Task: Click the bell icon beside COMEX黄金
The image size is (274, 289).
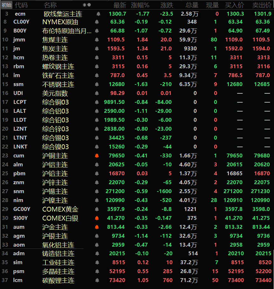Action: pos(97,209)
